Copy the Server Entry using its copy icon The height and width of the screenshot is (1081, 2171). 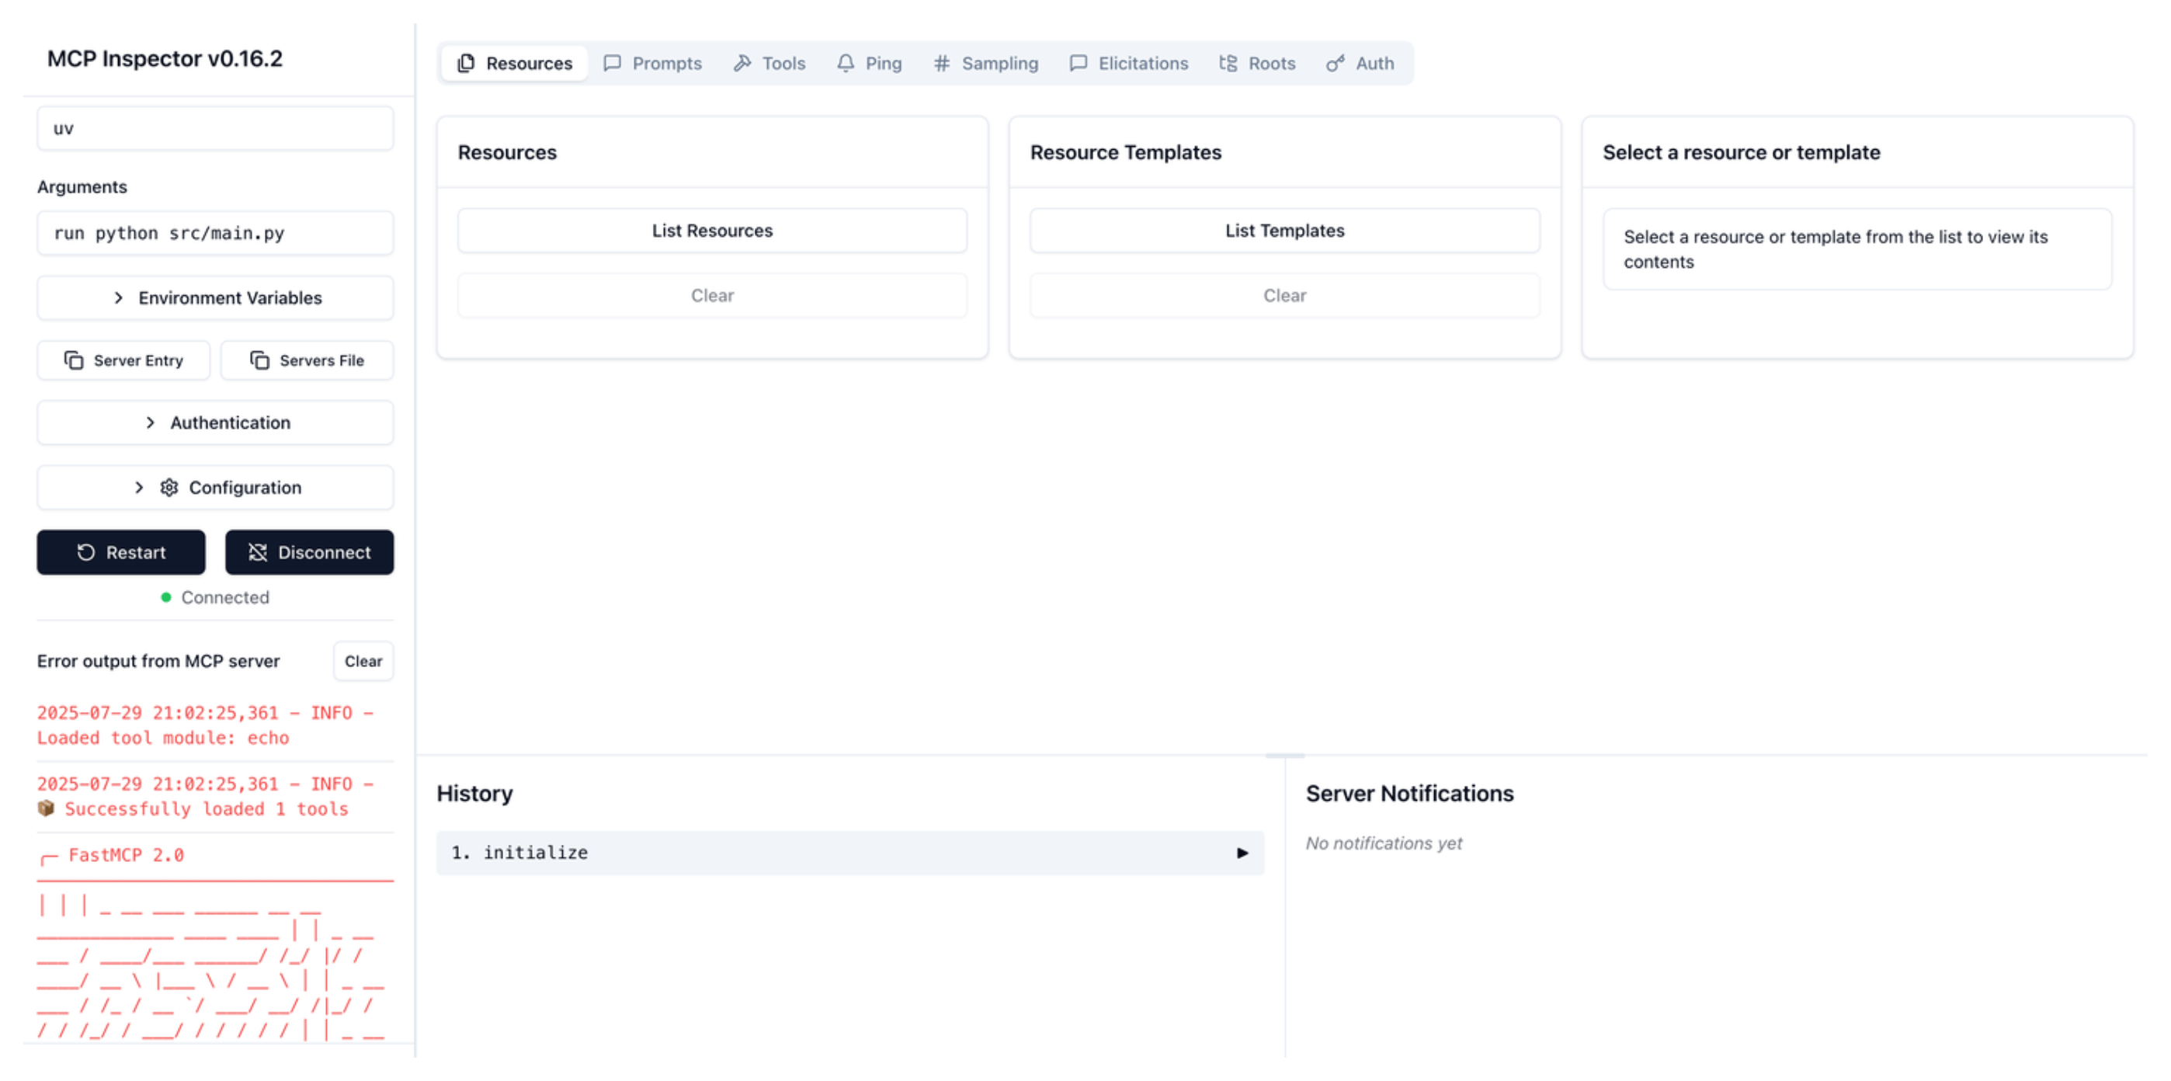[75, 360]
